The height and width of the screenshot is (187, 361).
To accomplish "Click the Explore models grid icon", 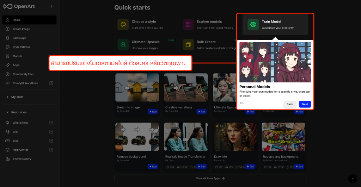I will pyautogui.click(x=188, y=24).
